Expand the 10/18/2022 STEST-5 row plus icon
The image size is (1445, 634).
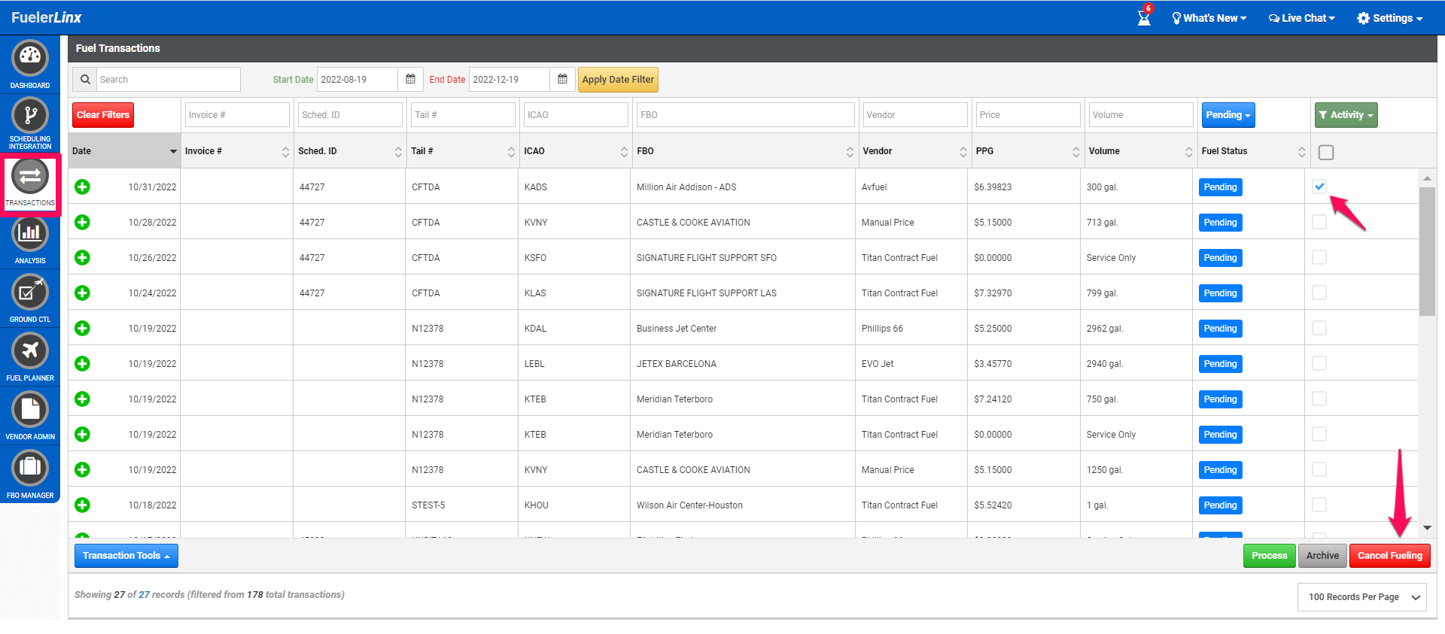(82, 505)
